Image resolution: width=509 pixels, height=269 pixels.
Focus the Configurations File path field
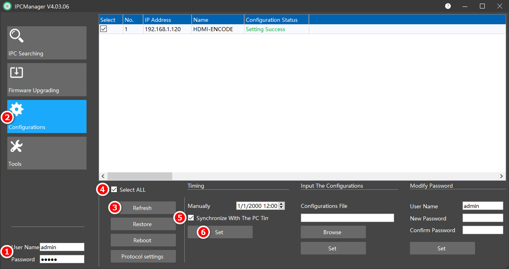[347, 218]
